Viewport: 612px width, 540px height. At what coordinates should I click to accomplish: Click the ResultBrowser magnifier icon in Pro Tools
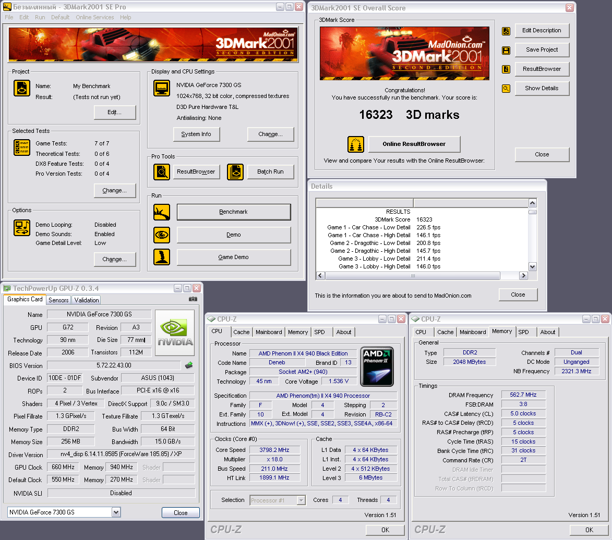coord(162,172)
